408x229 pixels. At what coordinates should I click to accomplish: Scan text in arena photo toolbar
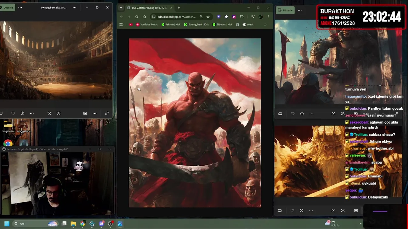coord(59,113)
